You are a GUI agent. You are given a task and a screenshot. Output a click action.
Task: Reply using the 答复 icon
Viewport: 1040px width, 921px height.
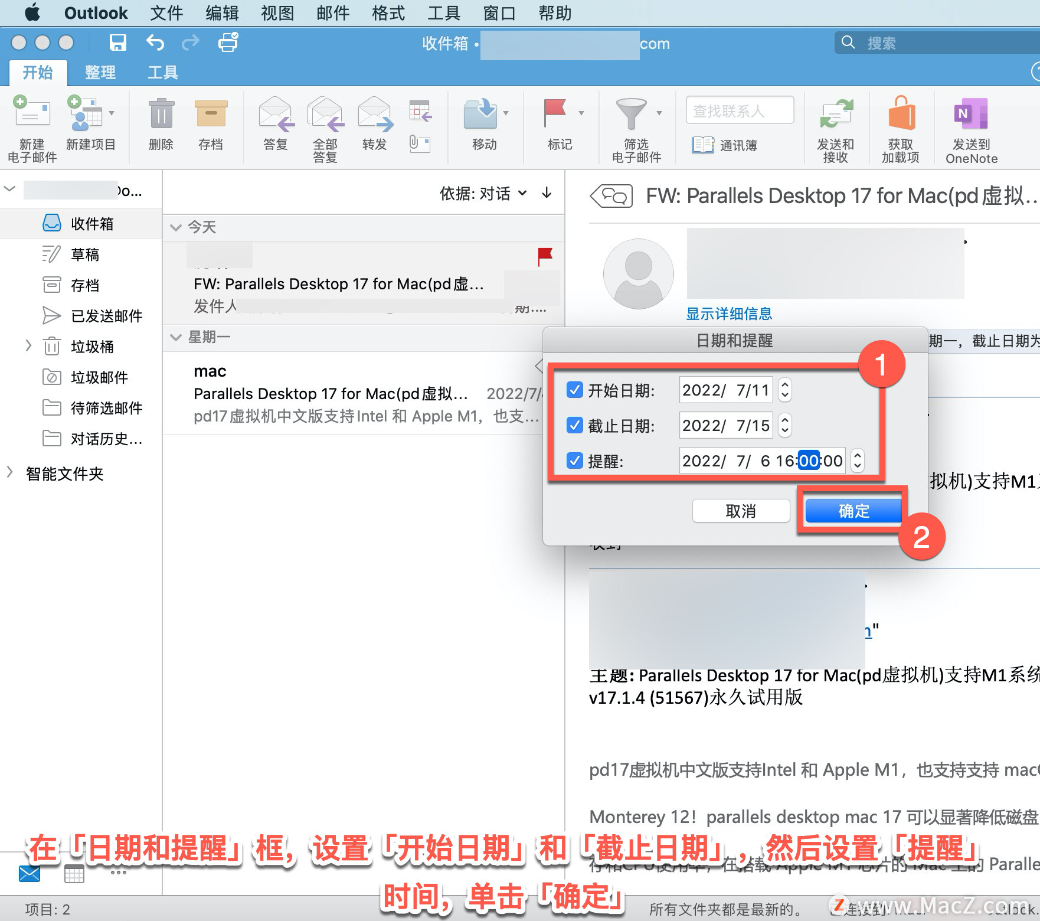pyautogui.click(x=276, y=113)
